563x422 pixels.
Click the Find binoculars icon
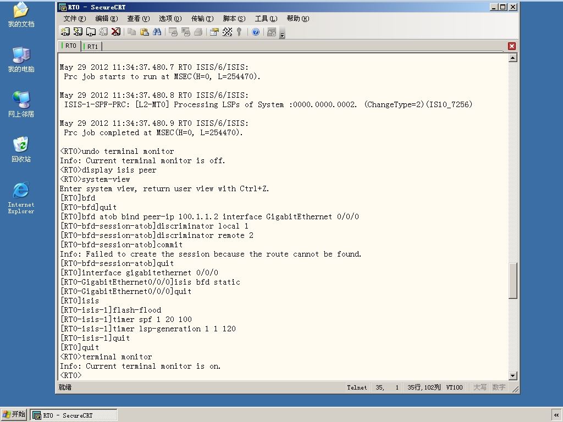point(157,32)
